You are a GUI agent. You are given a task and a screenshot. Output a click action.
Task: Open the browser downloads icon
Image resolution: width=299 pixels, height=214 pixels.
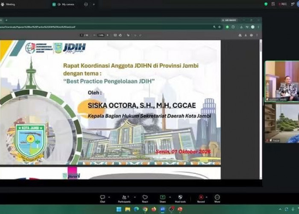pos(241,27)
